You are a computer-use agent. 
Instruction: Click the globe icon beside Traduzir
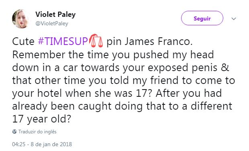tap(14, 132)
